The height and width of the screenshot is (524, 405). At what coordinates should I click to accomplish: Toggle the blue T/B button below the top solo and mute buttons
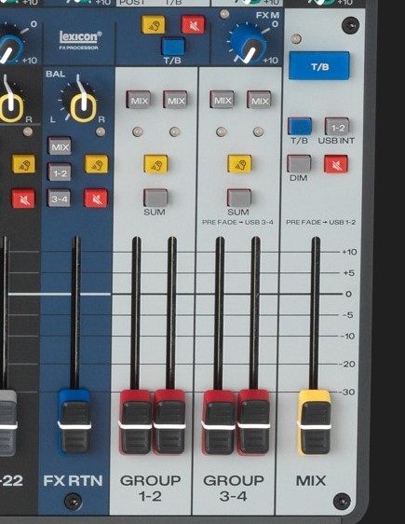(x=173, y=46)
